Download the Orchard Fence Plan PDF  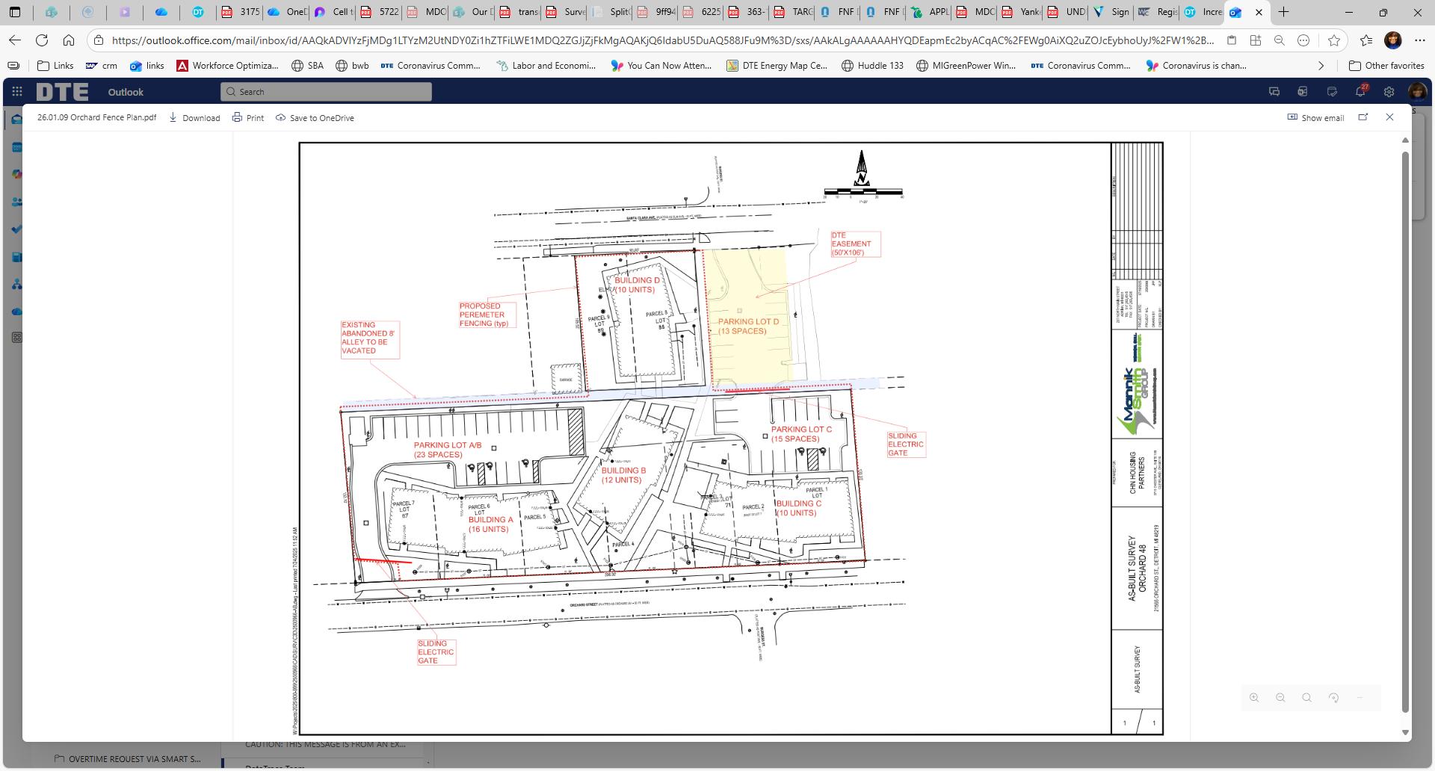[194, 117]
